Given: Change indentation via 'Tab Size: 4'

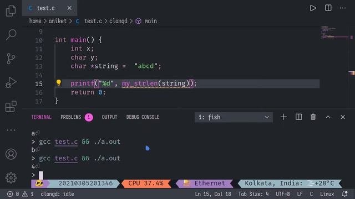Looking at the screenshot, I should tap(253, 194).
